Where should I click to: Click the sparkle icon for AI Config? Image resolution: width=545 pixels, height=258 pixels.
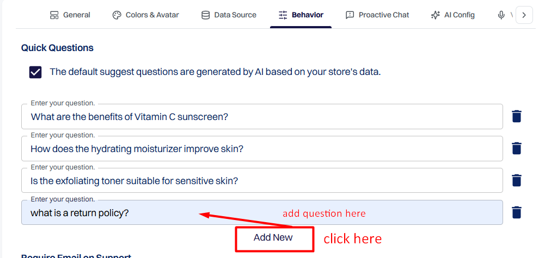pyautogui.click(x=435, y=15)
